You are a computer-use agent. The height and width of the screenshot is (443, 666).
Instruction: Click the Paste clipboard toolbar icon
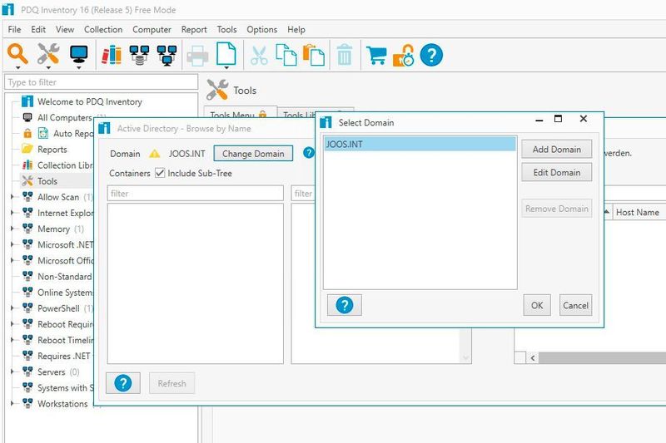pos(314,55)
